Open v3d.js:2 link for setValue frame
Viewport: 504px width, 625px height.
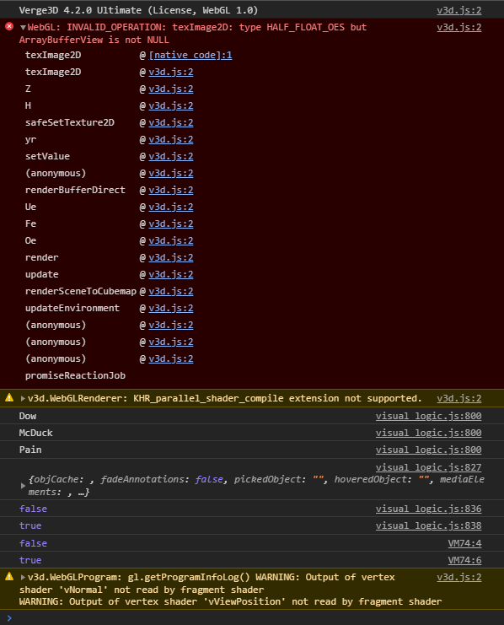[171, 156]
